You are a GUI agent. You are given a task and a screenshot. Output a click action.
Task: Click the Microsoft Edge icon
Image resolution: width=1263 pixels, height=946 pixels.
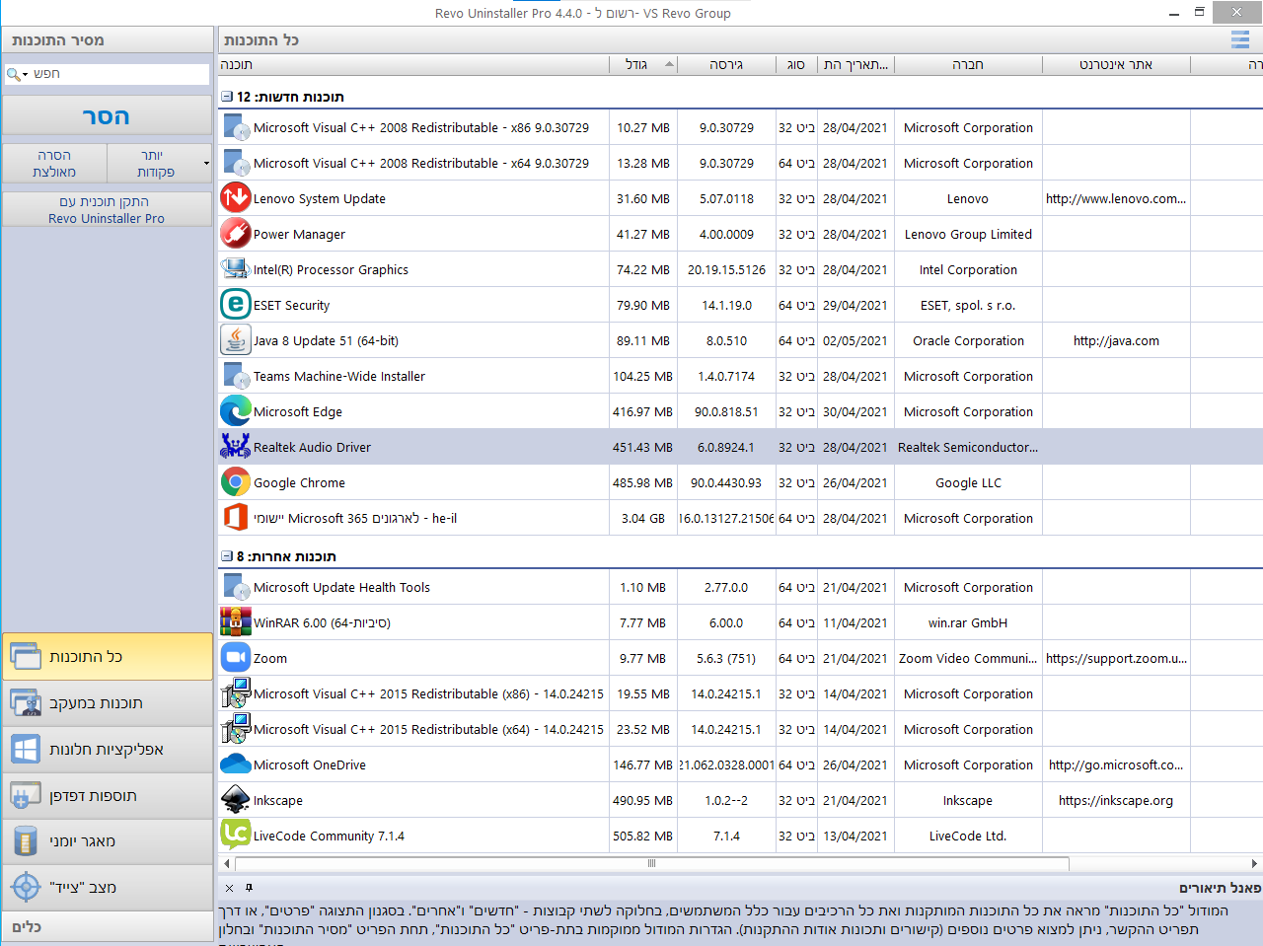tap(236, 411)
